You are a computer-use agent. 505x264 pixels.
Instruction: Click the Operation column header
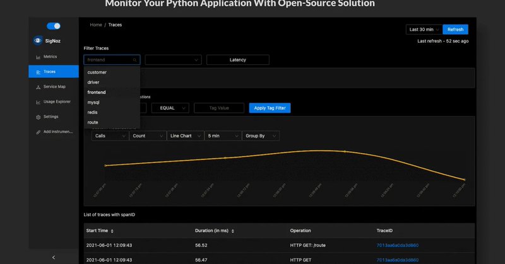[x=300, y=231]
